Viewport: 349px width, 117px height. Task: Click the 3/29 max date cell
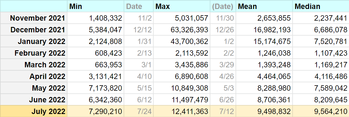pos(223,65)
